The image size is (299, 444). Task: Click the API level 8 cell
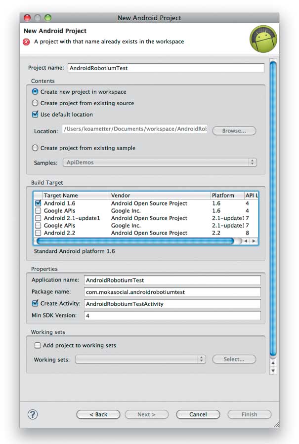click(x=247, y=233)
